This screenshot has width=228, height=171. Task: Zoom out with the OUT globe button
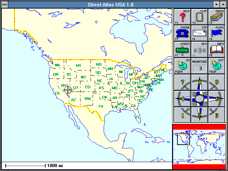tap(217, 66)
